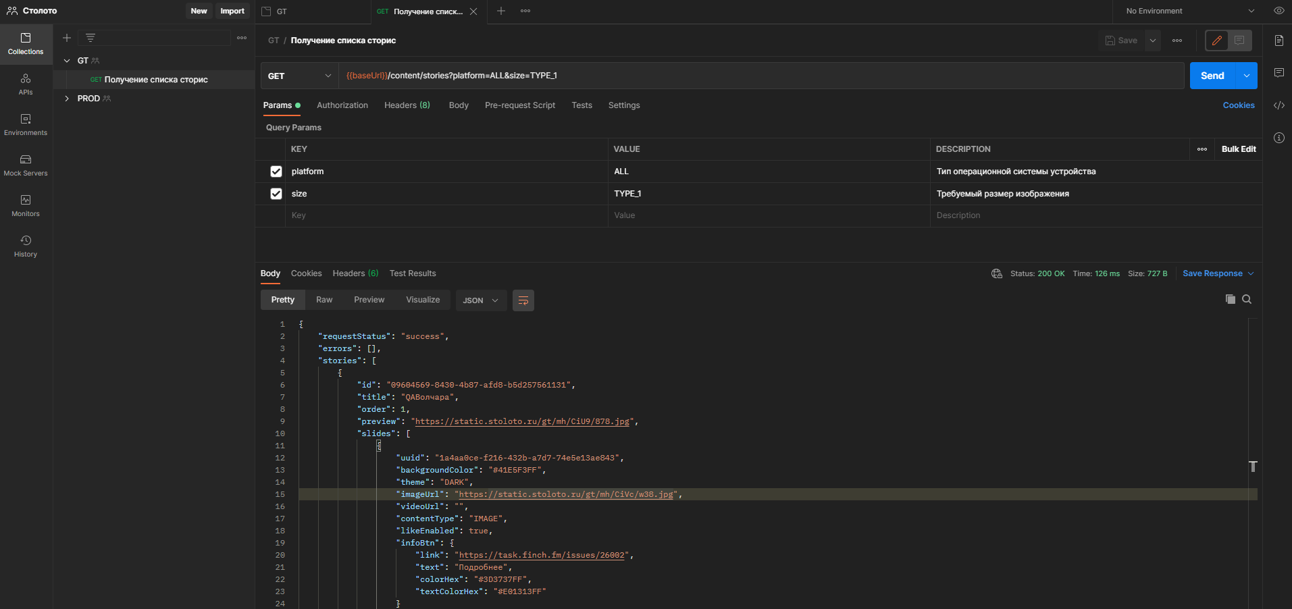Uncheck the size query parameter checkbox

click(x=276, y=194)
